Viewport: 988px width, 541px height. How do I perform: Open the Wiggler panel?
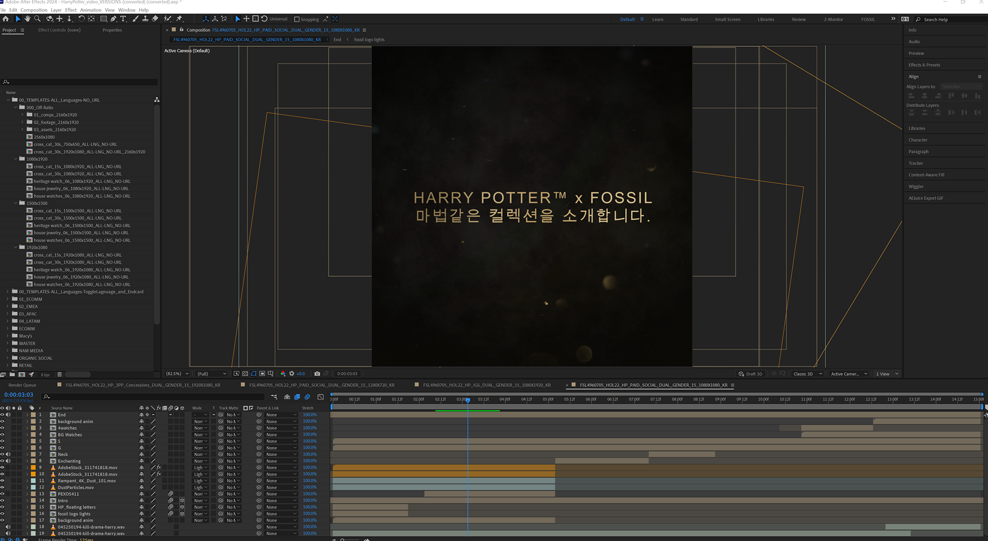(916, 186)
